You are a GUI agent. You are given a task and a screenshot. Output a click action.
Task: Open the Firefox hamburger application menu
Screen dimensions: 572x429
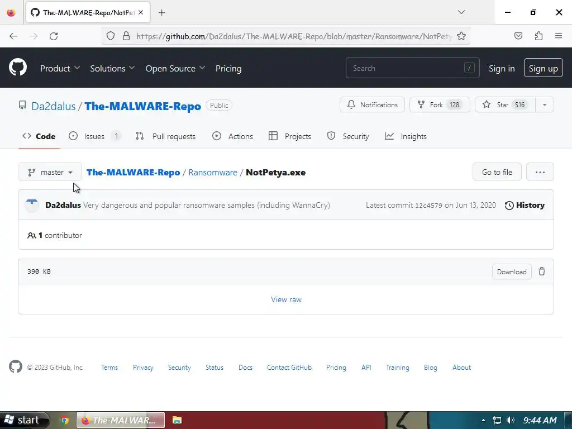click(559, 36)
